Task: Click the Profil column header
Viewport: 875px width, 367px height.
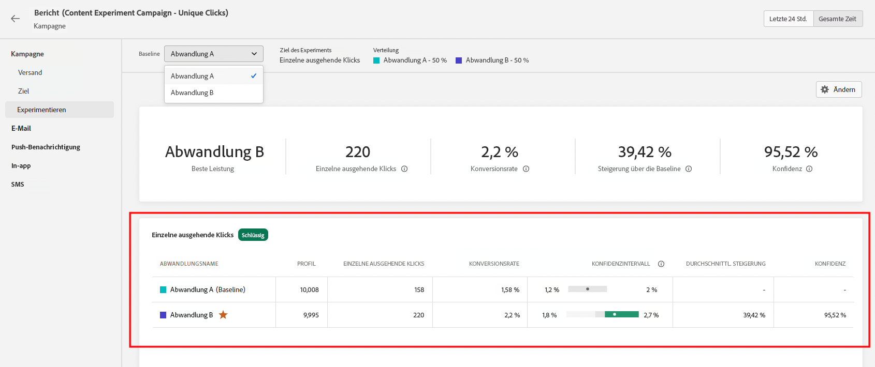Action: (307, 264)
